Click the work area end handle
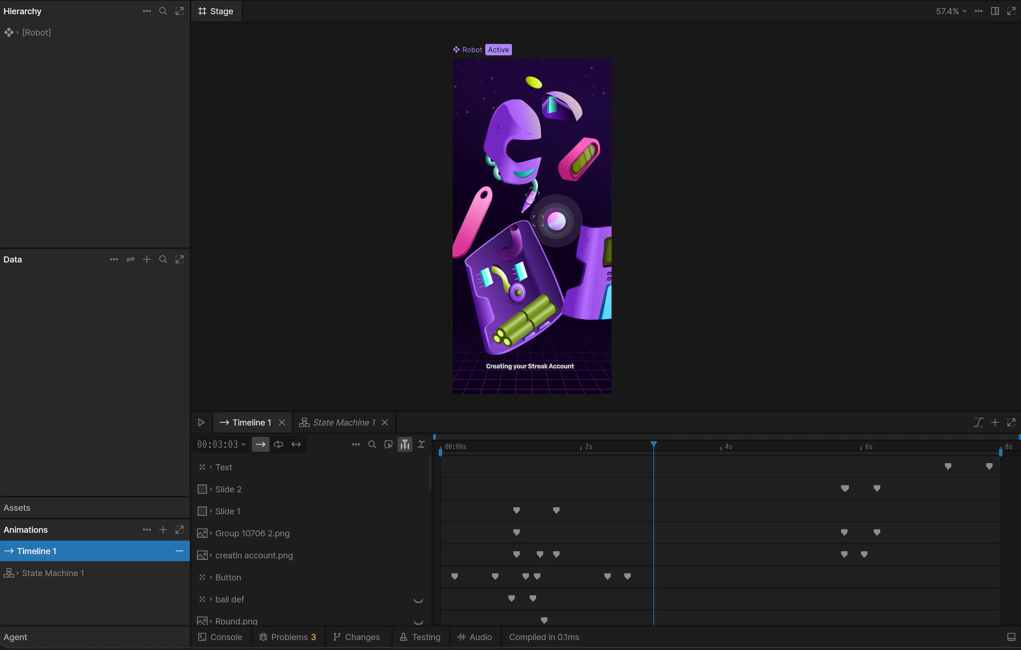The height and width of the screenshot is (650, 1021). coord(1000,453)
